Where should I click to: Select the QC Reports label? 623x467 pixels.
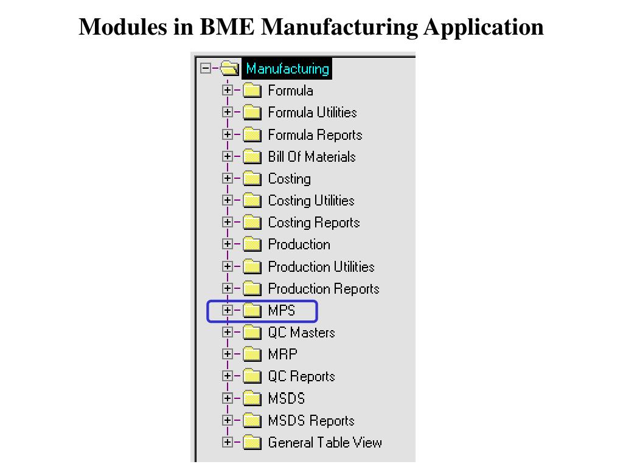(301, 376)
